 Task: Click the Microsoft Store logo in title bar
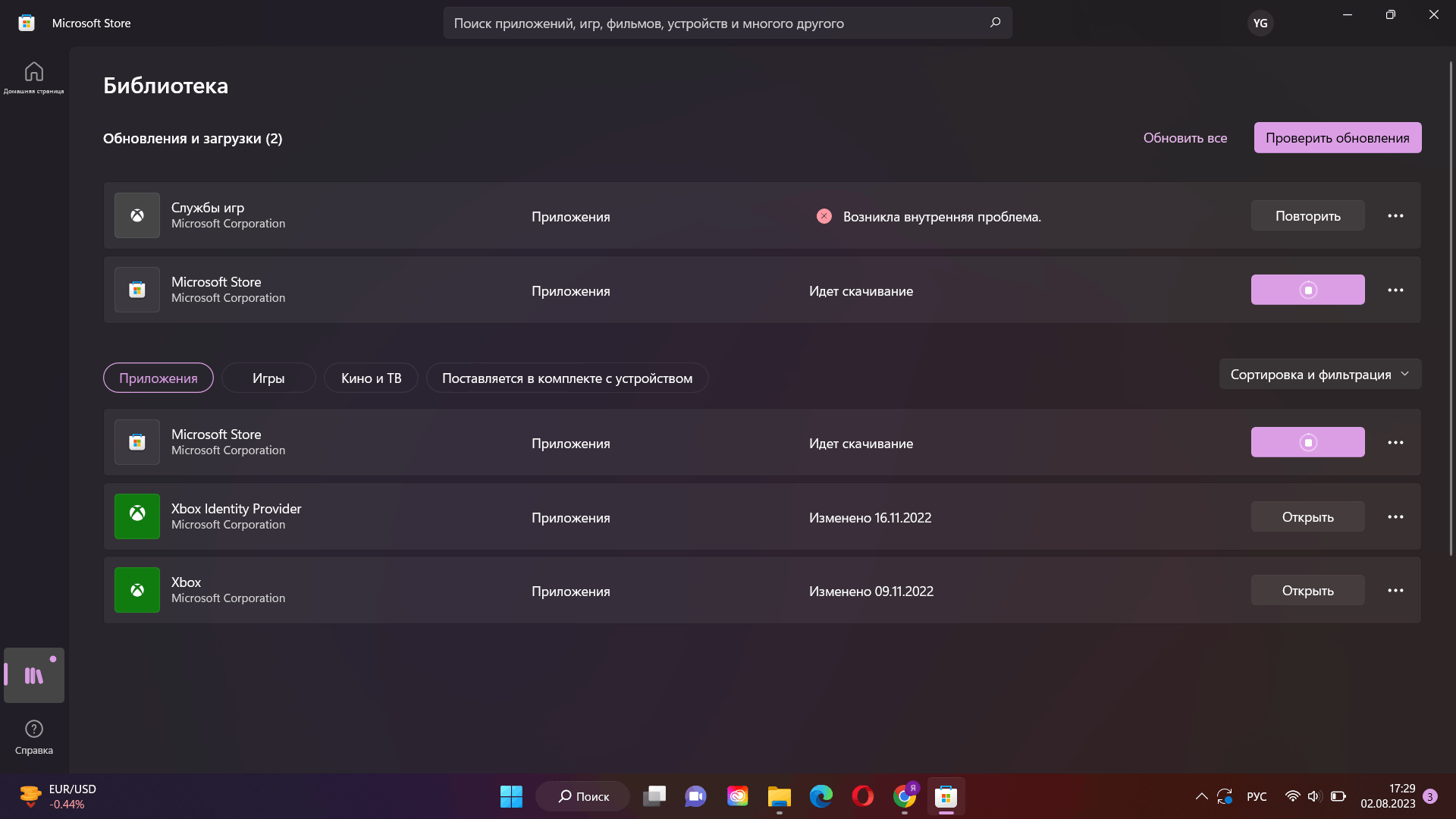pyautogui.click(x=27, y=23)
